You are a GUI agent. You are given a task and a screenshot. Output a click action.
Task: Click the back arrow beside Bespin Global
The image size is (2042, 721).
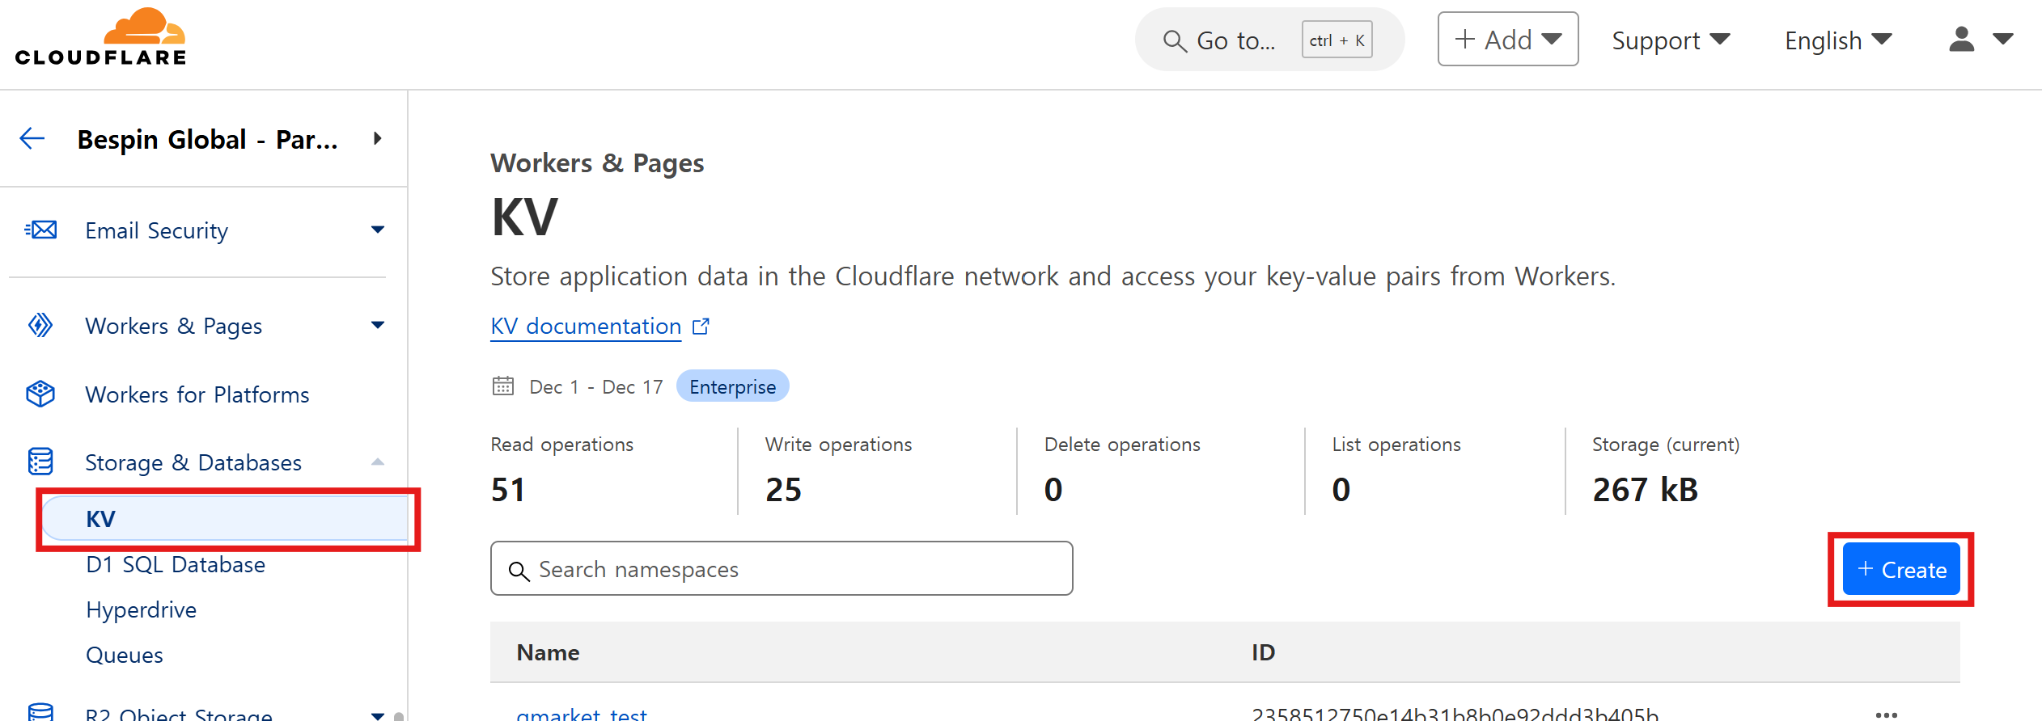[32, 139]
